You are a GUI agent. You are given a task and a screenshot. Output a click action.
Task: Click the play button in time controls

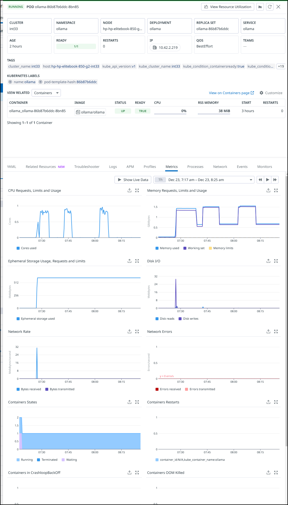click(x=268, y=180)
